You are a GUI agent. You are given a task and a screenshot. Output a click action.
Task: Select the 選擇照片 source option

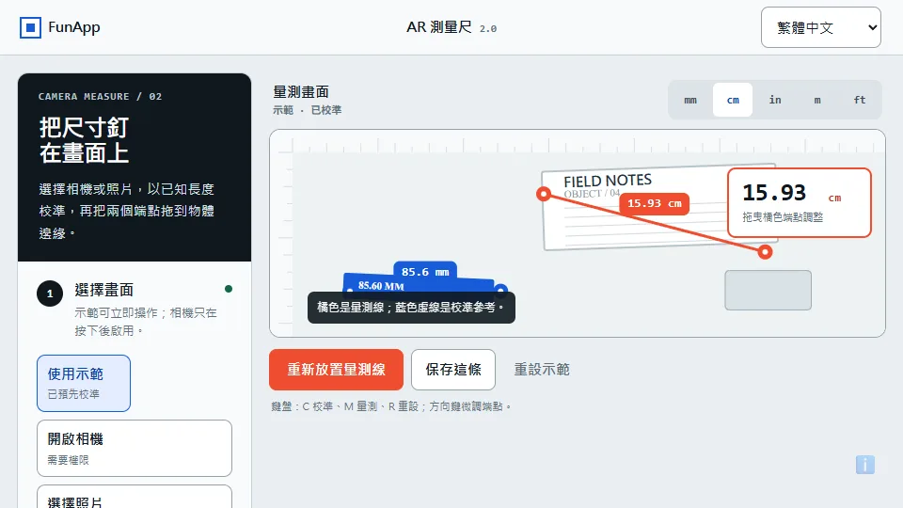click(x=135, y=499)
